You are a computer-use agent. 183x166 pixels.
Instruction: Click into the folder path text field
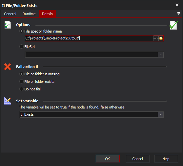pyautogui.click(x=89, y=38)
